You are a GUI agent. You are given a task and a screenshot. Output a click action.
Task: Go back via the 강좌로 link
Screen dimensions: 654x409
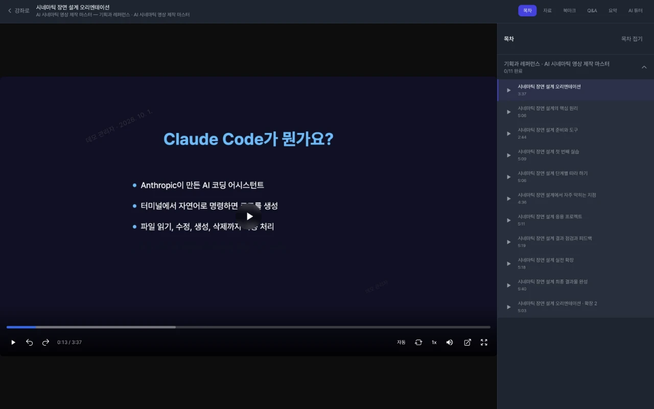coord(19,11)
